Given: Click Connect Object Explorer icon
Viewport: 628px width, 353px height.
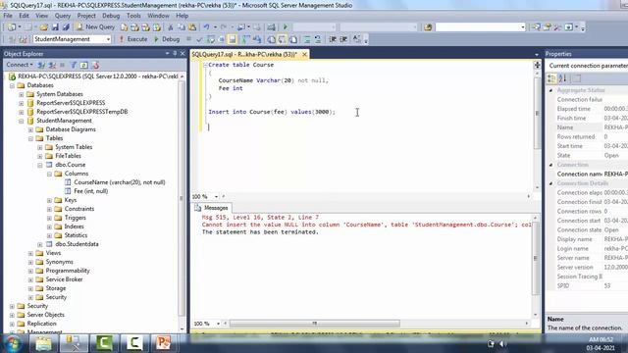Looking at the screenshot, I should click(41, 65).
